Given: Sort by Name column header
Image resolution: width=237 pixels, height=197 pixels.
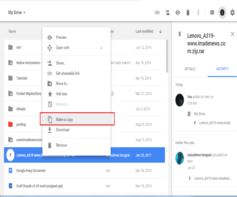Looking at the screenshot, I should [x=12, y=31].
